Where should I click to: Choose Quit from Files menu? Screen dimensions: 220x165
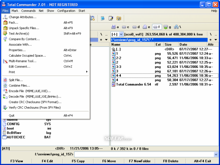[46, 116]
